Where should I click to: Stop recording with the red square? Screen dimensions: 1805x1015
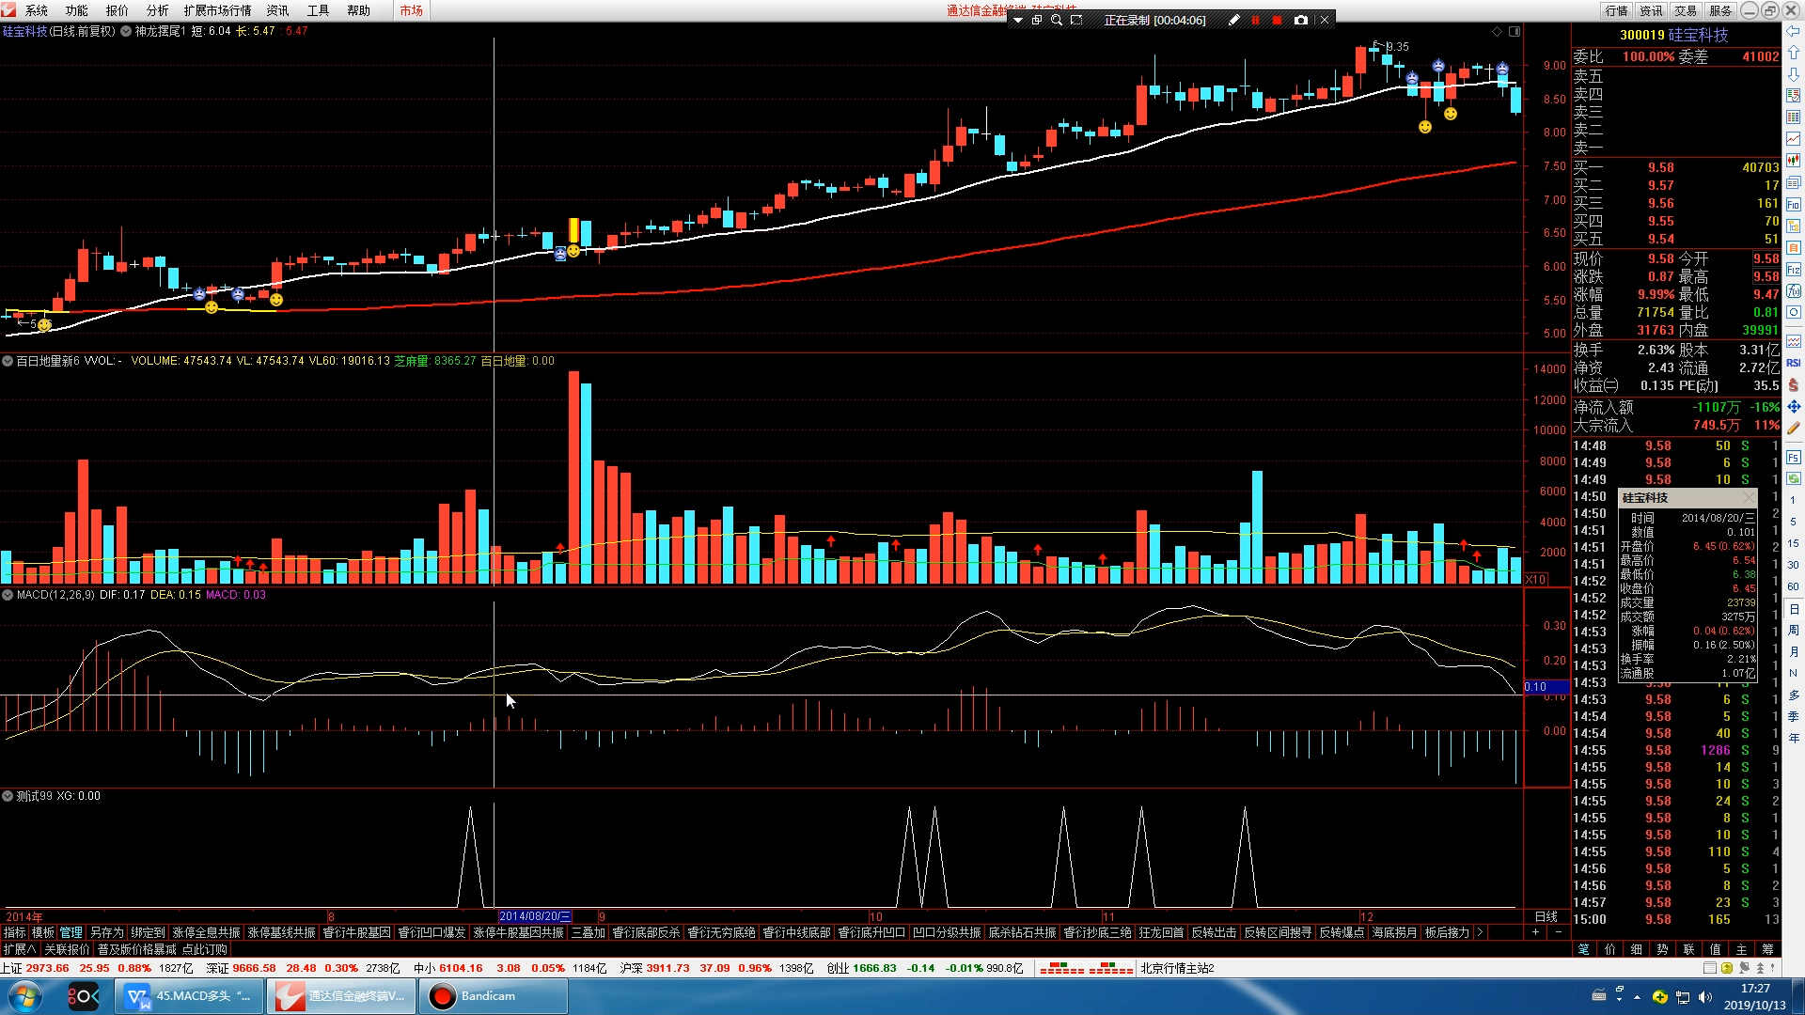tap(1277, 20)
